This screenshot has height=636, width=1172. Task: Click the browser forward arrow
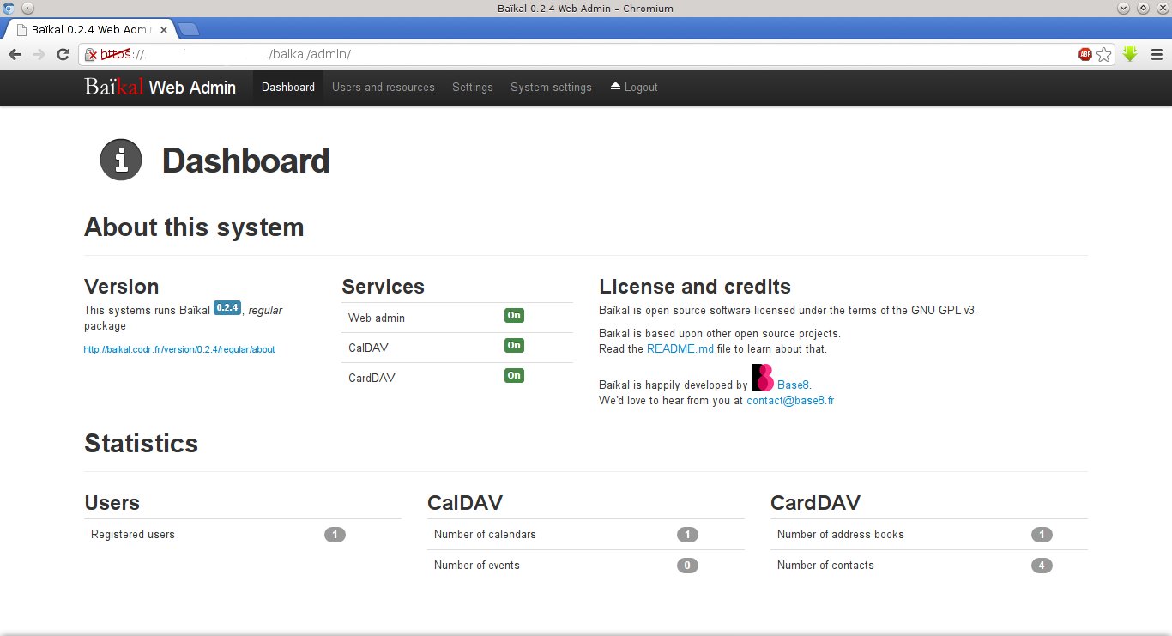click(x=39, y=54)
